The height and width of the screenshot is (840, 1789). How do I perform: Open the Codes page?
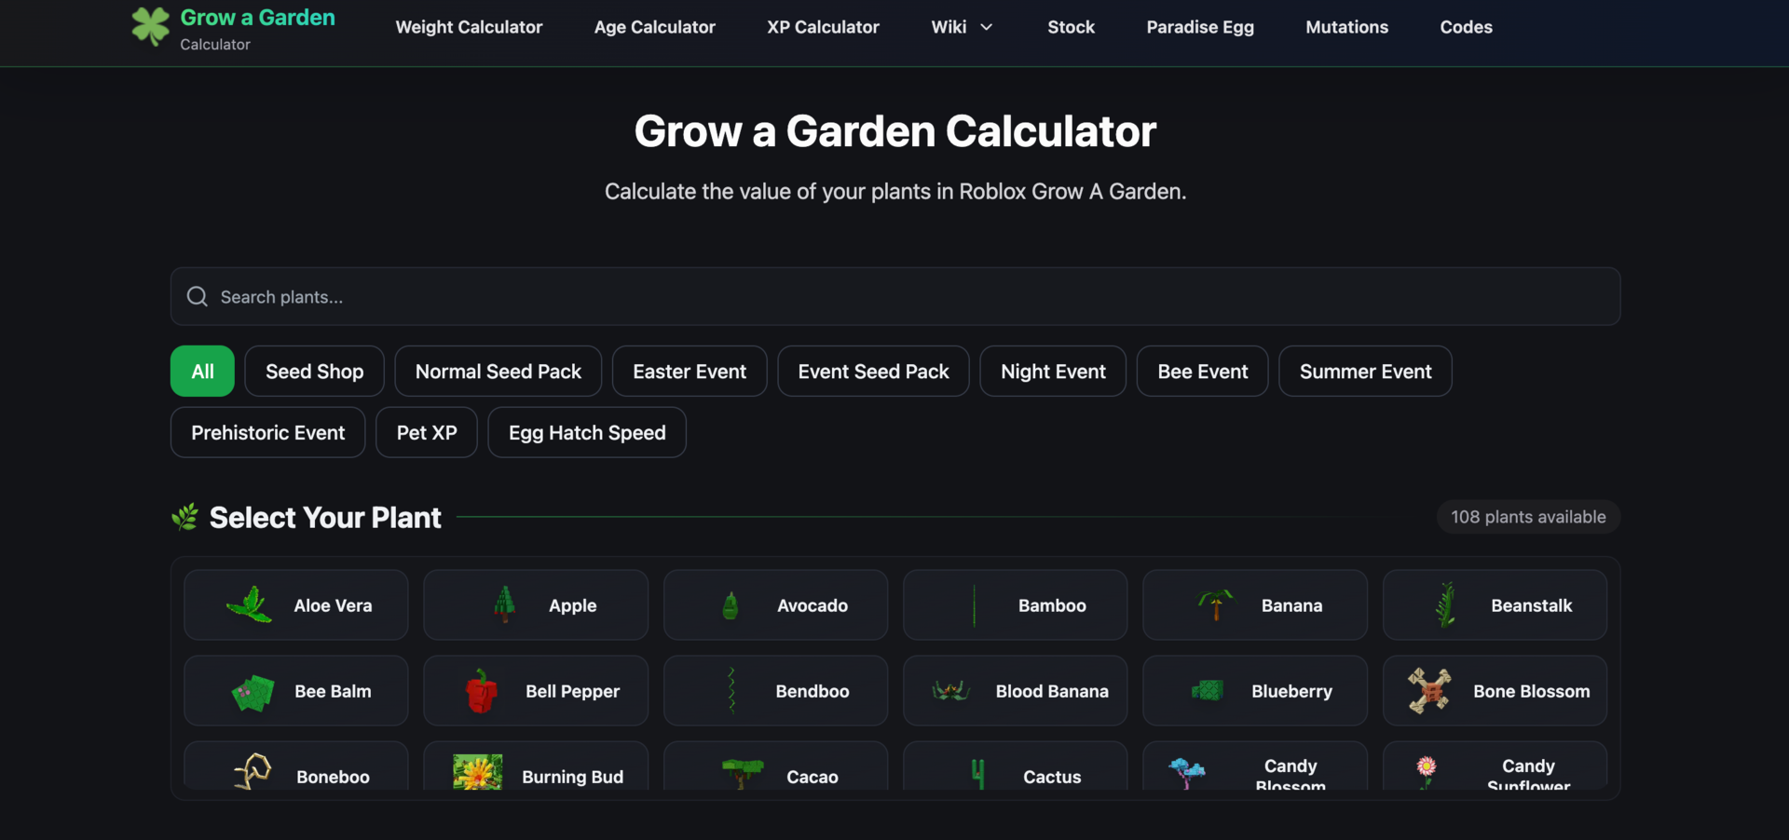tap(1466, 27)
